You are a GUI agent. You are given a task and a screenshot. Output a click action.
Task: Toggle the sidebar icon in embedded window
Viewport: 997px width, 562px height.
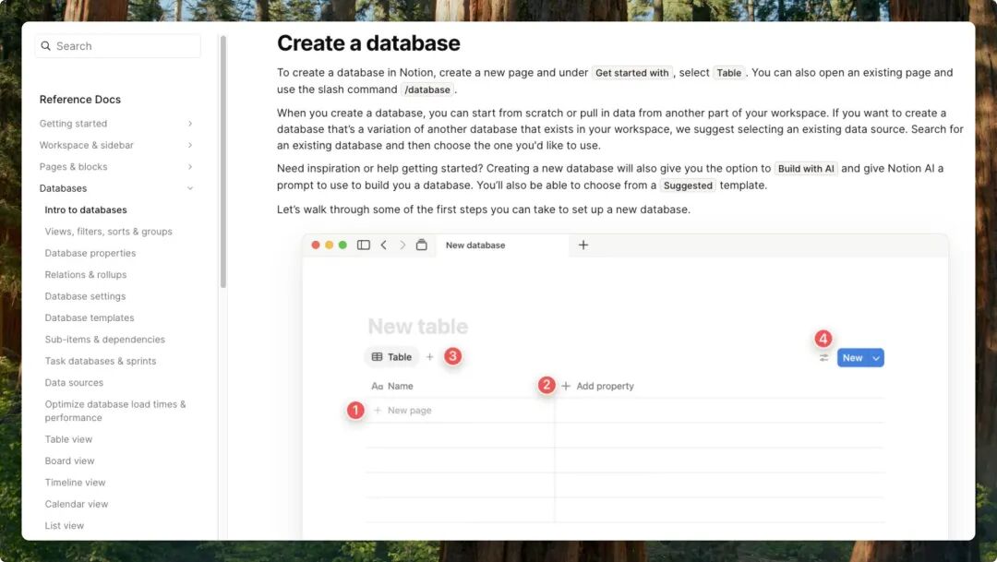tap(364, 245)
